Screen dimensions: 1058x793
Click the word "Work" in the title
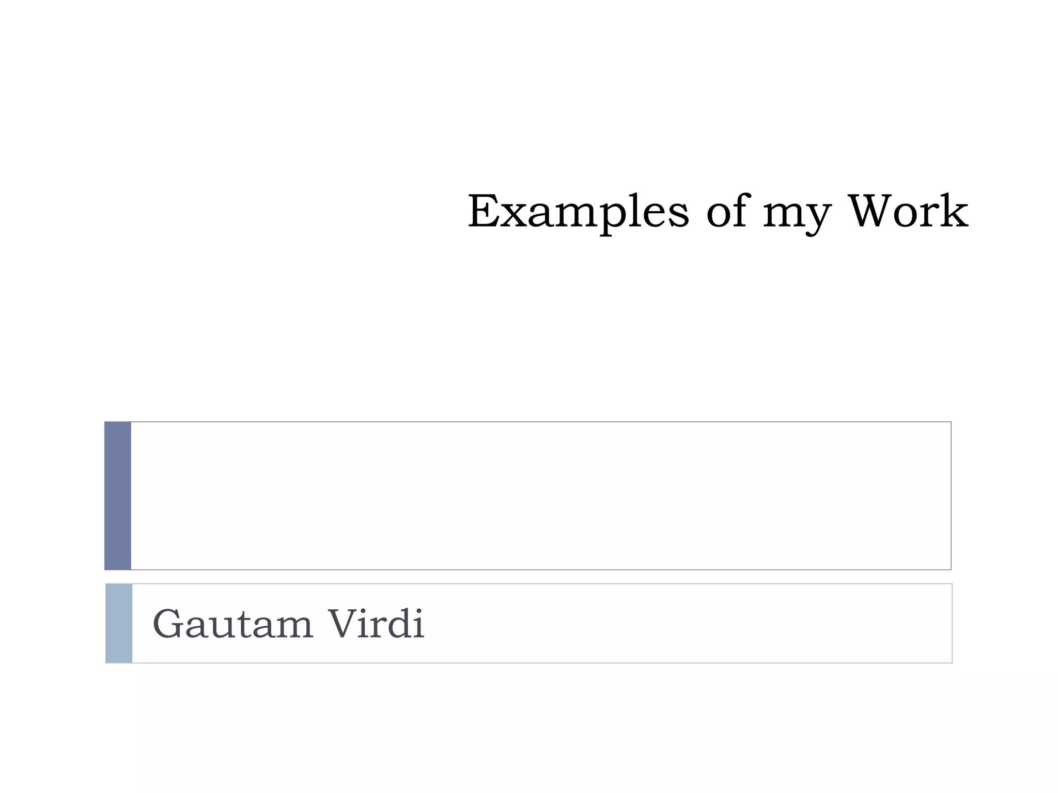909,211
